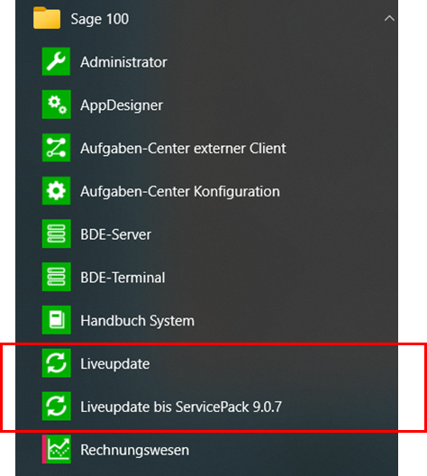Click the Rechnungswesen chart icon
This screenshot has width=427, height=476.
pyautogui.click(x=56, y=449)
